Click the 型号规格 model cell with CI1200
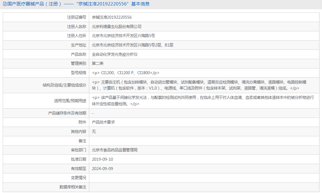The image size is (322, 193). point(126,73)
